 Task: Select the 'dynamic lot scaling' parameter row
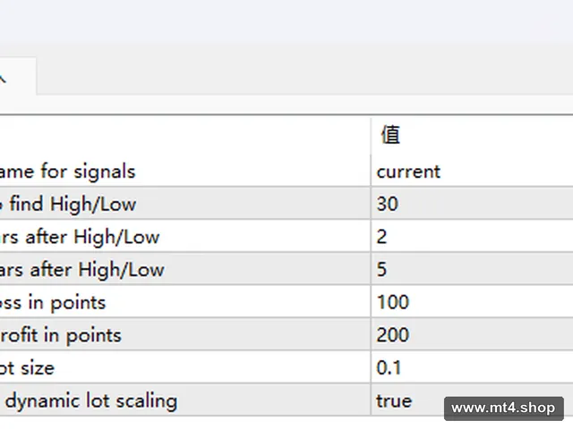(185, 400)
